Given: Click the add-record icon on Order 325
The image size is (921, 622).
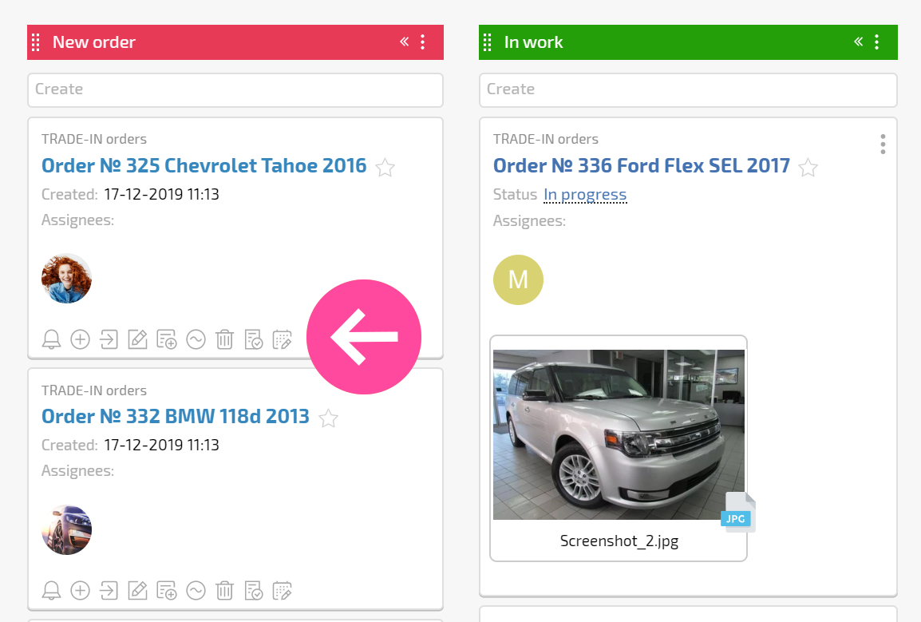Looking at the screenshot, I should tap(167, 339).
